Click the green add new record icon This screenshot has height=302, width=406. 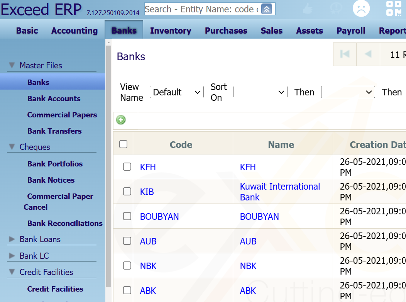click(121, 120)
